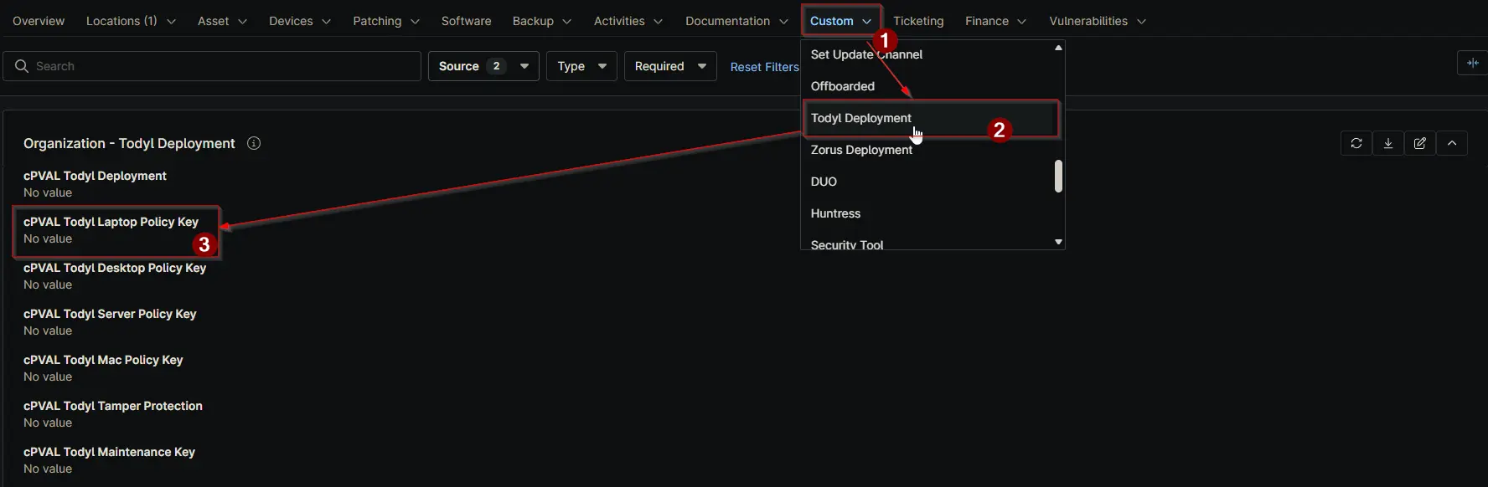
Task: Click the refresh icon button
Action: tap(1356, 143)
